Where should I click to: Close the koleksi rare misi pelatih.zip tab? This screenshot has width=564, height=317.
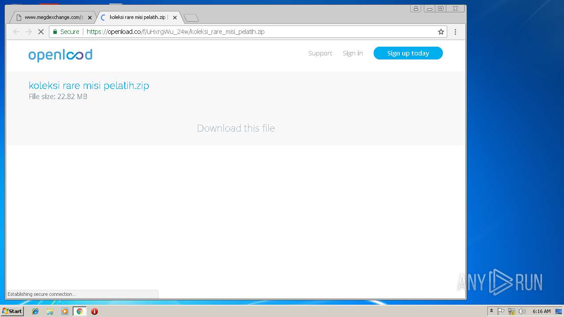(175, 18)
